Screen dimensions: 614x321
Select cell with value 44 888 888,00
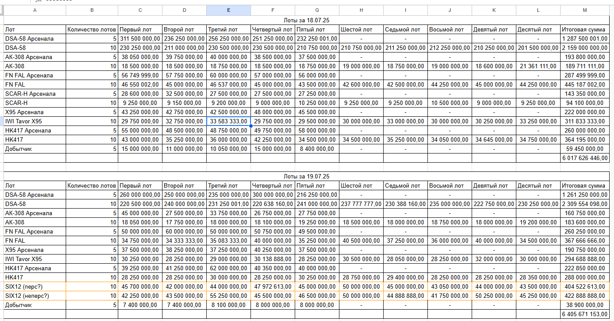coord(406,296)
